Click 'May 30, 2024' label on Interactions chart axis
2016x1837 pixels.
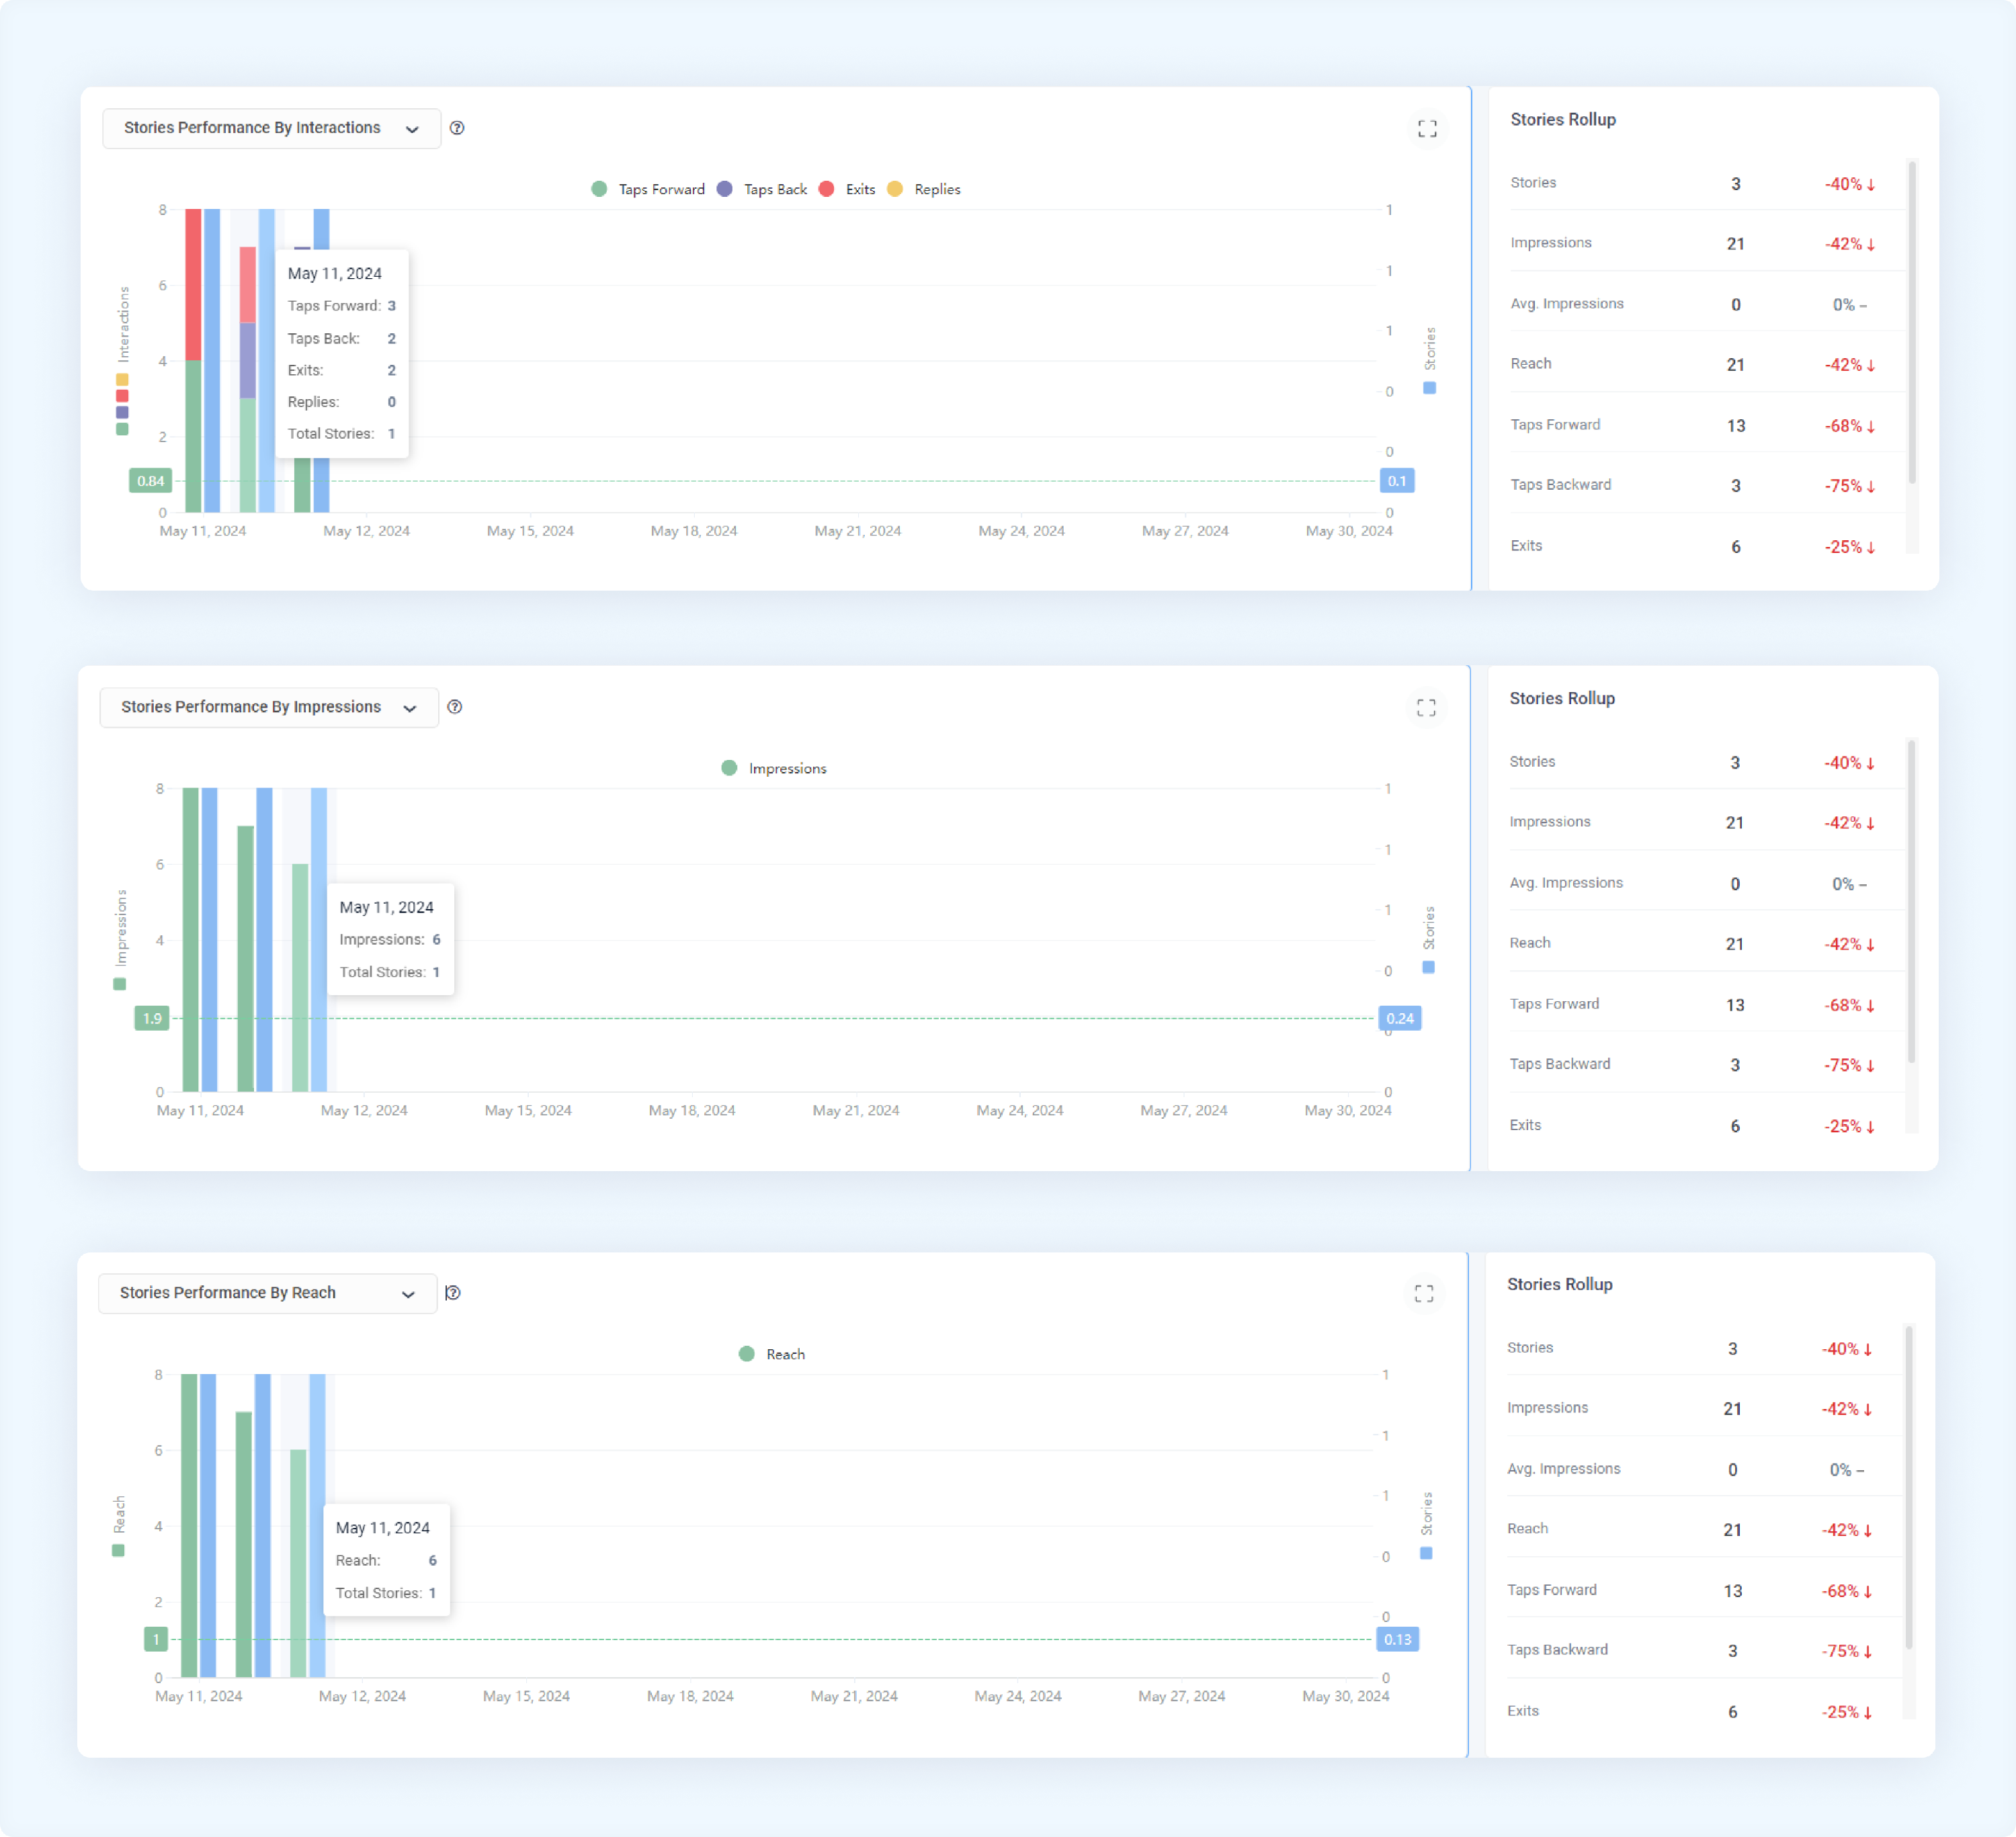1349,531
